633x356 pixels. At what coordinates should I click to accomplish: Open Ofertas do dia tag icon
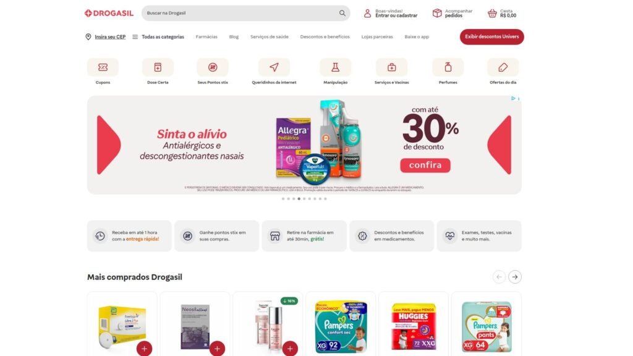coord(503,67)
